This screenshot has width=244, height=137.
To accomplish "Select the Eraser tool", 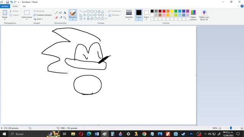I will (56, 18).
